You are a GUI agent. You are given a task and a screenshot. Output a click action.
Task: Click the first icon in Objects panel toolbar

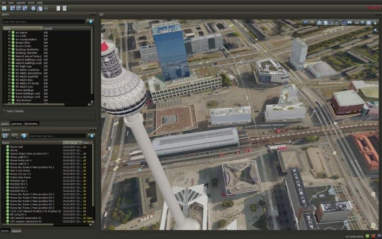pos(5,136)
